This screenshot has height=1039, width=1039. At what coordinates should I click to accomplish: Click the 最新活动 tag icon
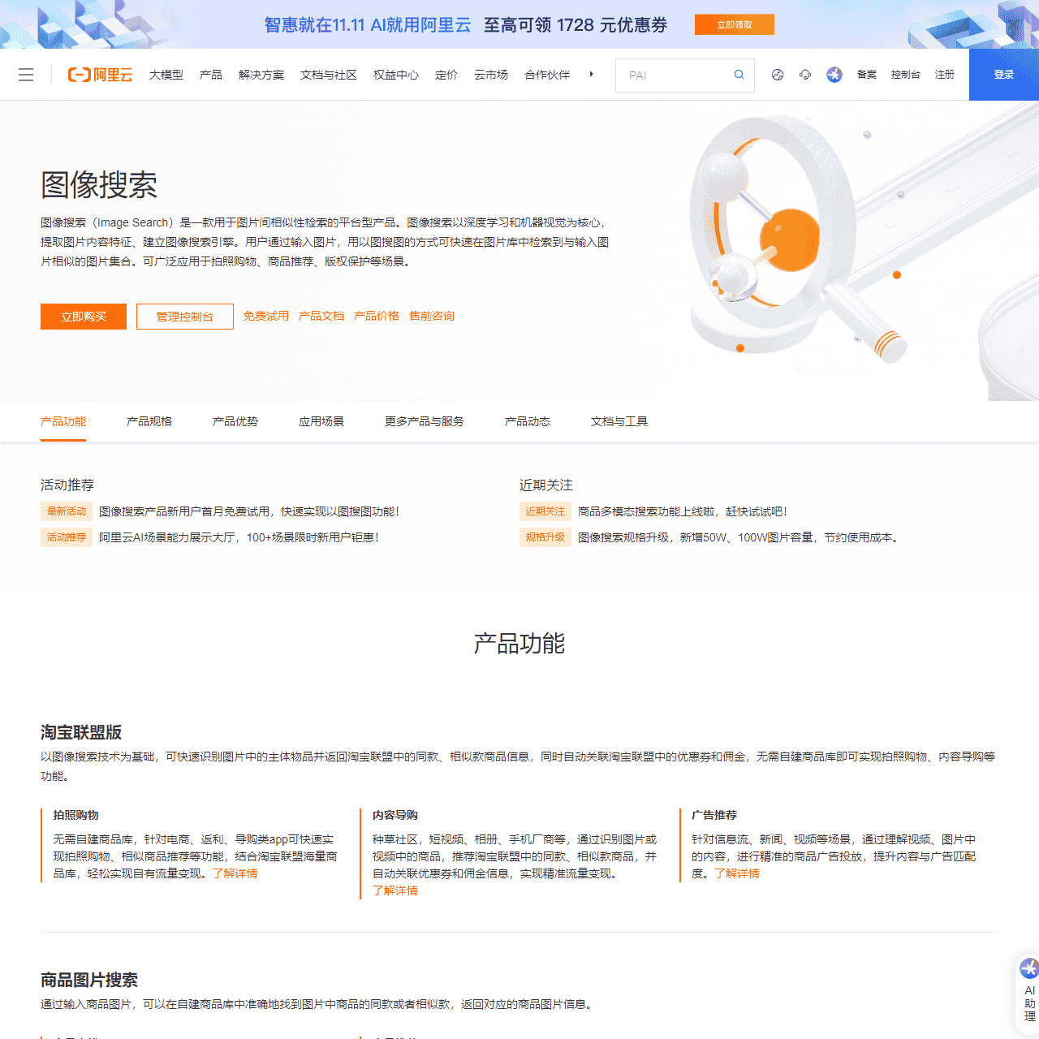(67, 511)
